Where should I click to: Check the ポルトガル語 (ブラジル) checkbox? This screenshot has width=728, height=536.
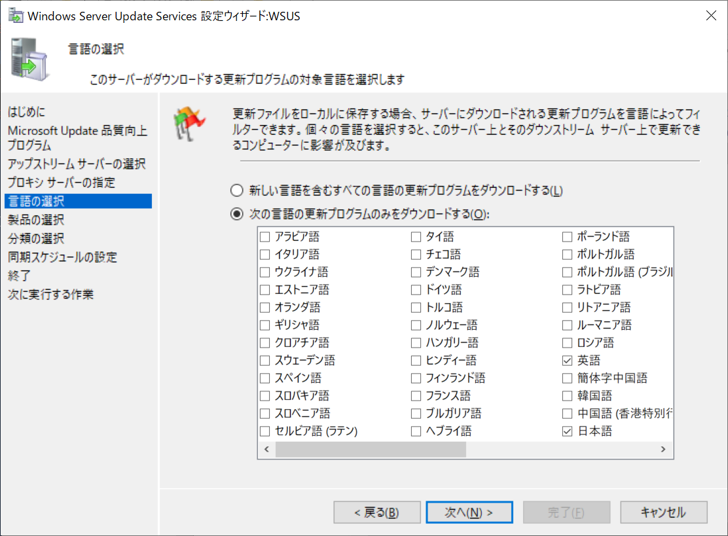[567, 272]
